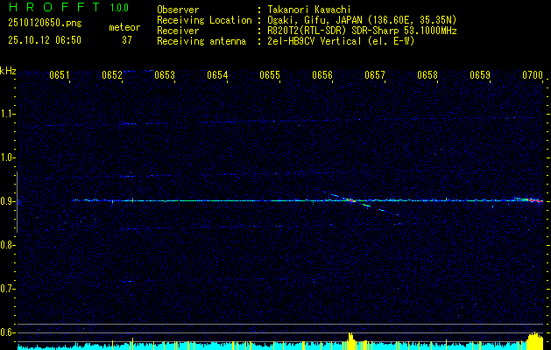Viewport: 551px width, 350px height.
Task: Click the 0653 time marker
Action: coord(165,74)
